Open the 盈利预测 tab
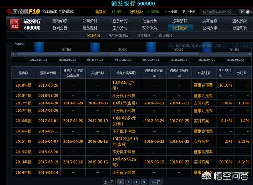Viewport: 253px width, 185px height. [x=240, y=21]
